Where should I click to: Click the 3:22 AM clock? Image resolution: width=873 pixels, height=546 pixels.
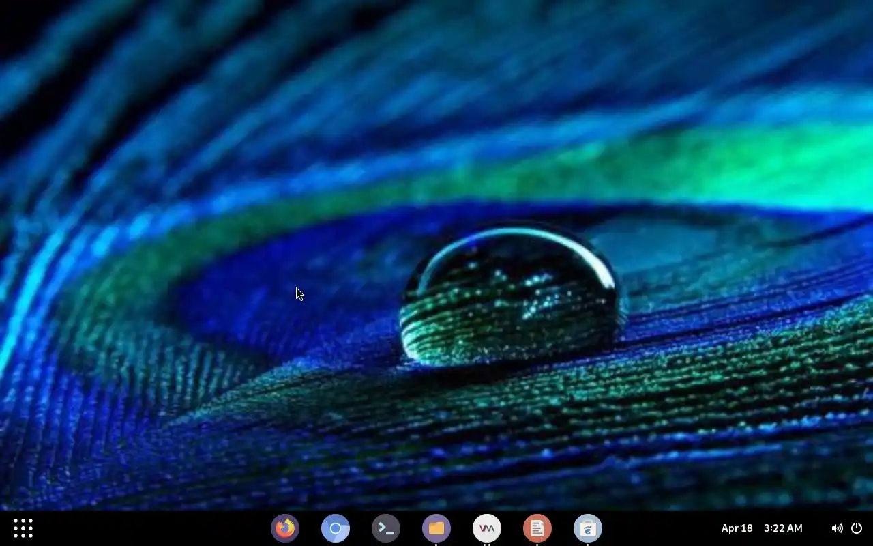tap(783, 528)
